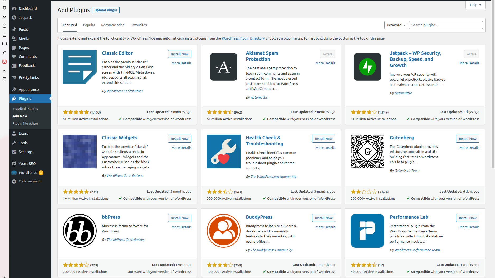Click the Classic Editor plugin thumbnail
This screenshot has height=278, width=495.
coord(80,67)
